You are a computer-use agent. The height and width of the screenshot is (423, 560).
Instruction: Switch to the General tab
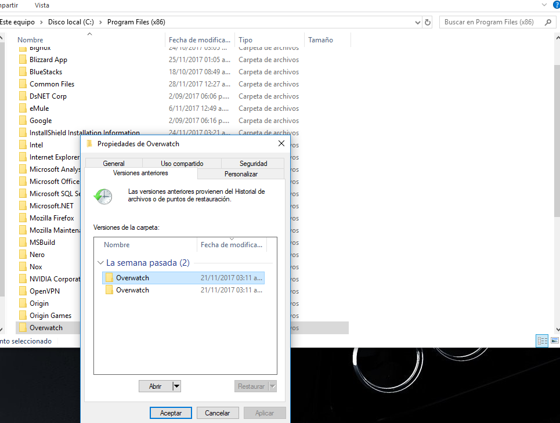pyautogui.click(x=114, y=163)
